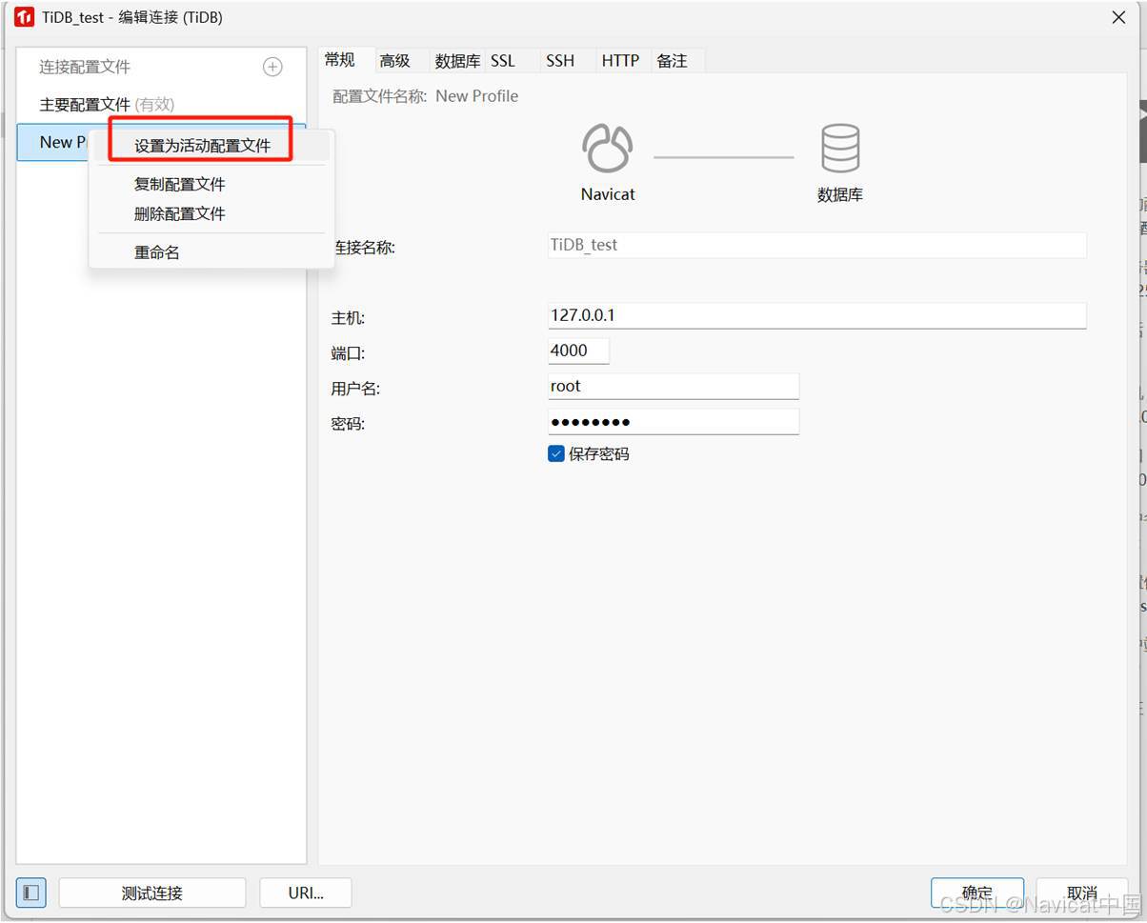
Task: Focus the 密码 password field
Action: tap(674, 422)
